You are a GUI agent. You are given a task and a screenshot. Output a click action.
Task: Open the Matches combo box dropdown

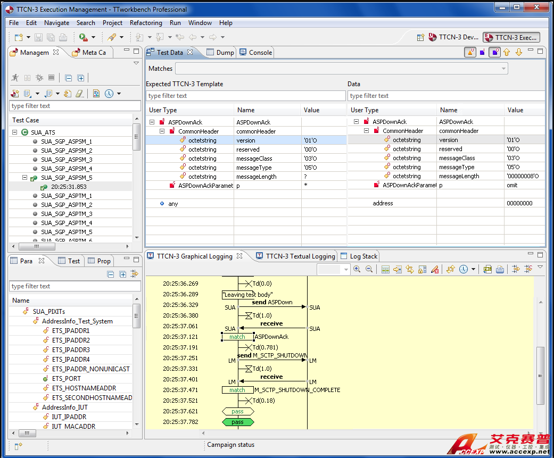point(503,69)
